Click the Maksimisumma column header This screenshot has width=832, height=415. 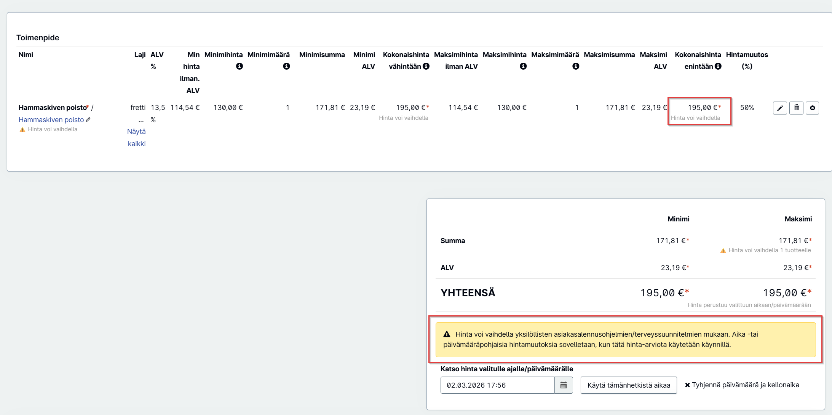pos(609,54)
